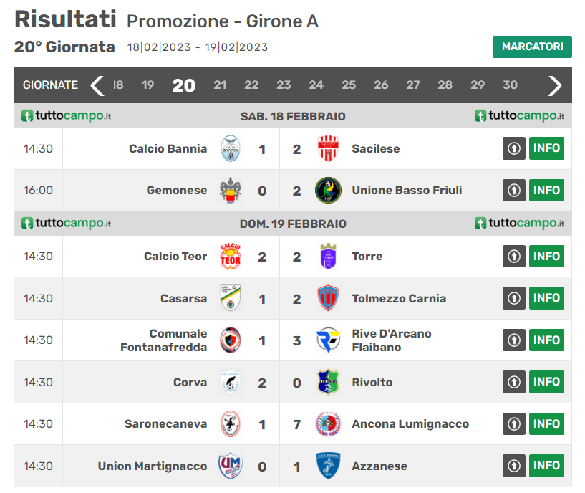This screenshot has height=493, width=585.
Task: Open the Ancona Lumignacco team link
Action: (410, 424)
